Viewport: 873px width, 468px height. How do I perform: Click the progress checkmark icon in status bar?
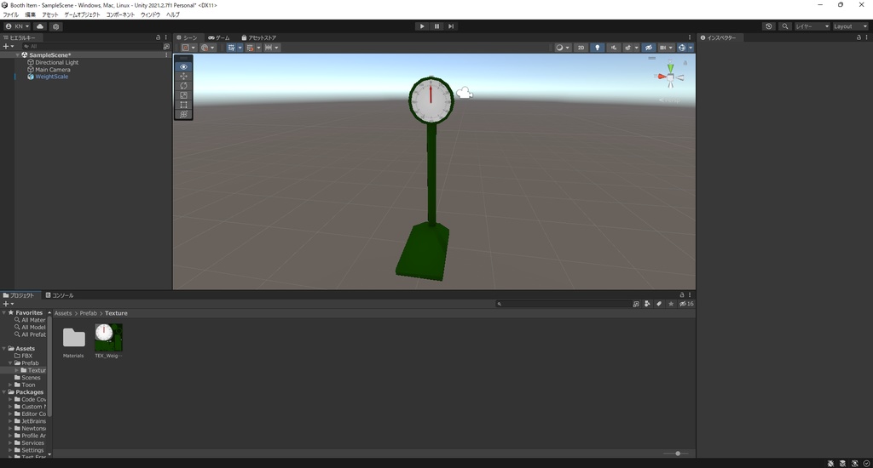(866, 463)
